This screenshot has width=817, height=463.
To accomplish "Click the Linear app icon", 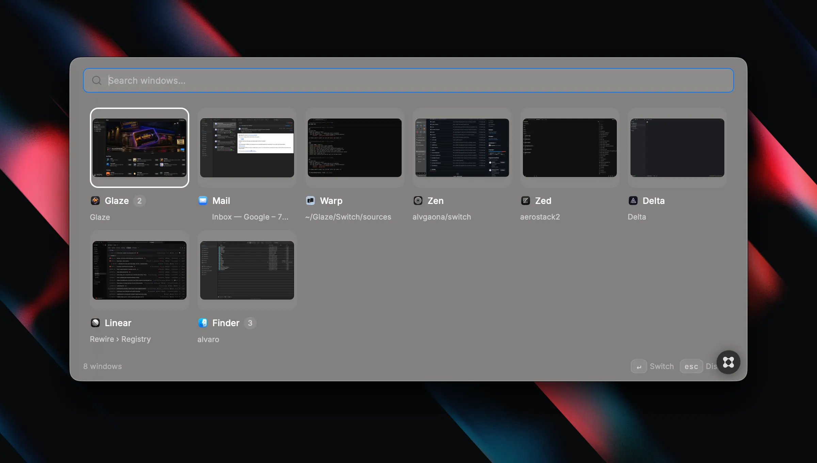I will pos(95,323).
